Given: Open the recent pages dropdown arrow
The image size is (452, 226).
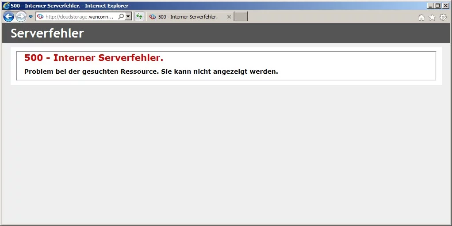Looking at the screenshot, I should coord(31,17).
